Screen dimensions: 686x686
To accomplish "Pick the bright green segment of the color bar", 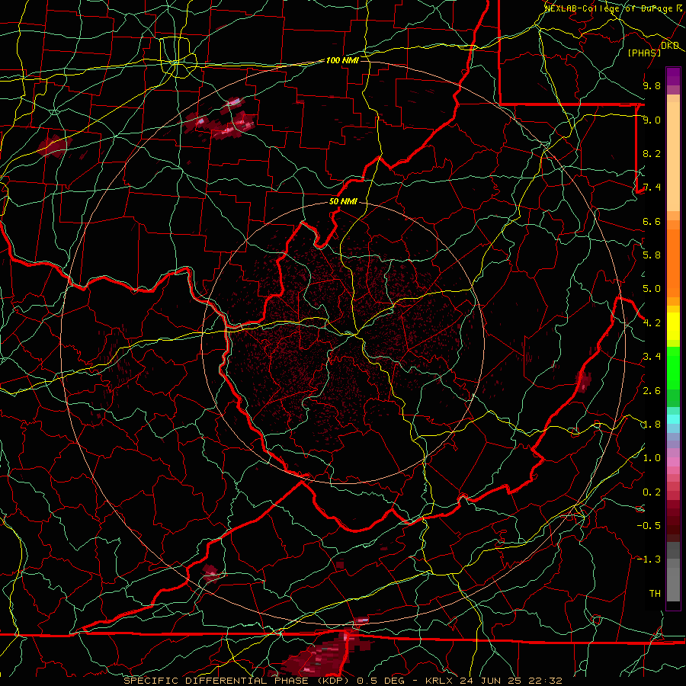I will coord(673,370).
